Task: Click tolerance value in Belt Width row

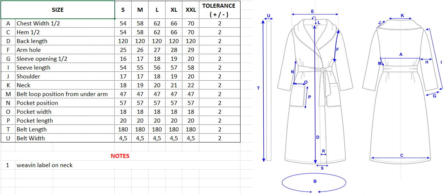Action: [x=220, y=138]
